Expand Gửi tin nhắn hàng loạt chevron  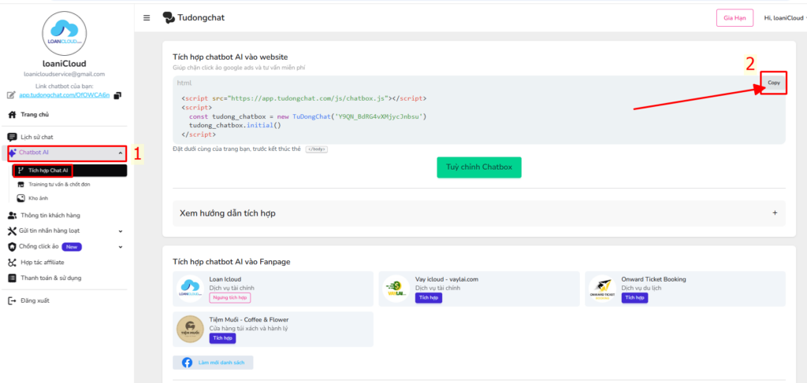click(121, 231)
